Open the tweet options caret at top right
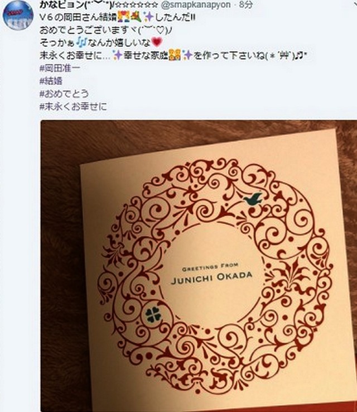This screenshot has width=357, height=412. point(355,4)
